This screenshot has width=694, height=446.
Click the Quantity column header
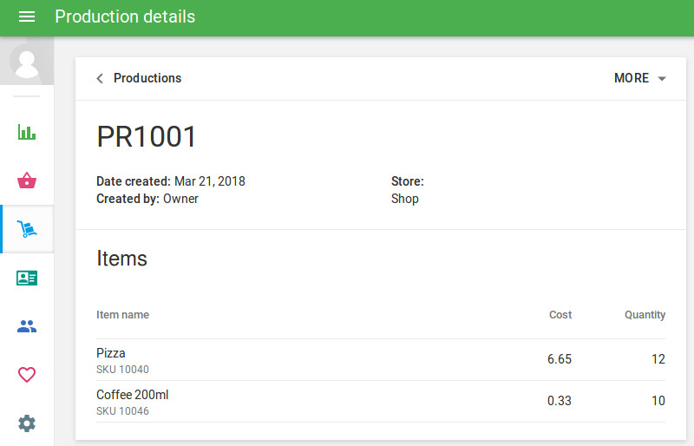[645, 315]
